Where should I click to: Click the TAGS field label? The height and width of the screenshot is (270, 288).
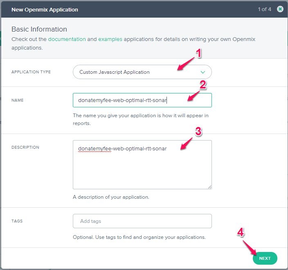17,221
